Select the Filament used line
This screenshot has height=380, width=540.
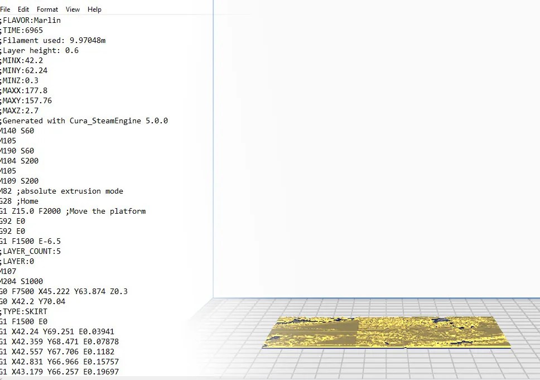point(53,40)
